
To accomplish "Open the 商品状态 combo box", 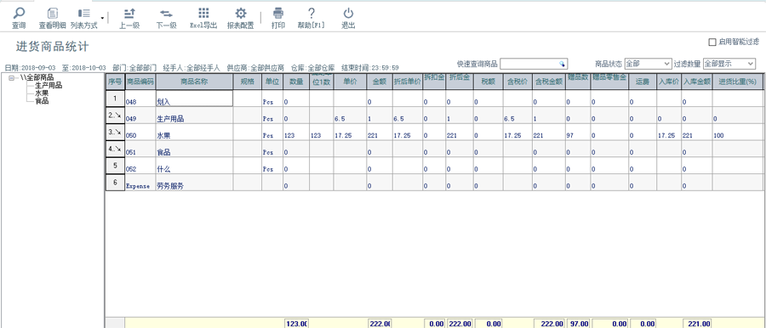I will point(649,64).
